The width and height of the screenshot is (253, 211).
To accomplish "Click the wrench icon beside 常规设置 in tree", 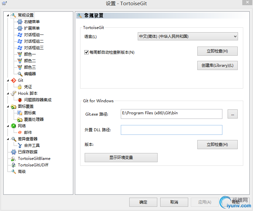I will coord(14,15).
